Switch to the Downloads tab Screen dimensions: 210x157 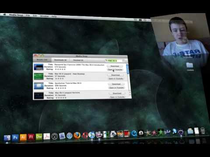click(x=60, y=60)
